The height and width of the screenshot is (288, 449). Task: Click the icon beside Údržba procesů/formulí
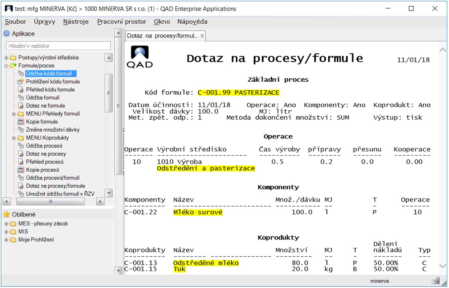click(x=21, y=178)
